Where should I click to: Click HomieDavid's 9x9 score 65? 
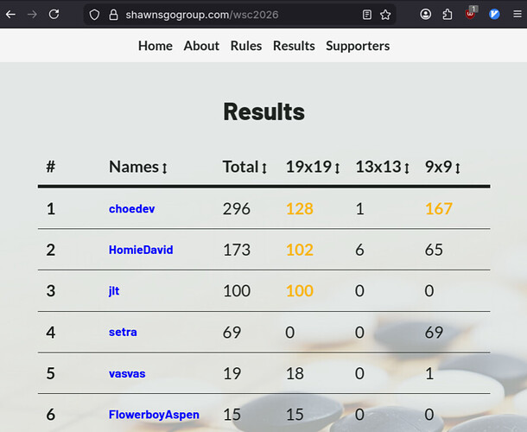434,250
